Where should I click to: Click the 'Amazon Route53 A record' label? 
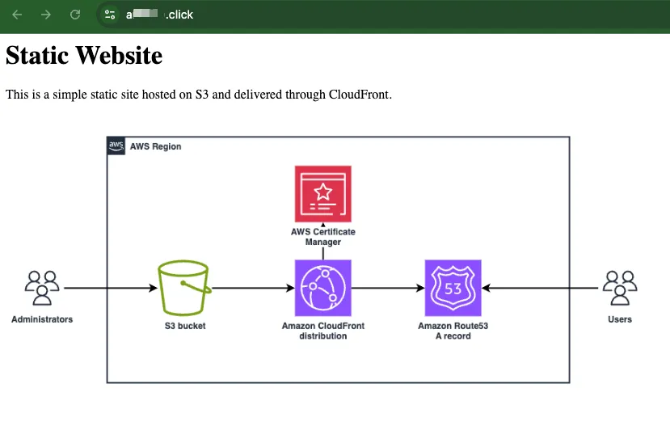pos(453,331)
